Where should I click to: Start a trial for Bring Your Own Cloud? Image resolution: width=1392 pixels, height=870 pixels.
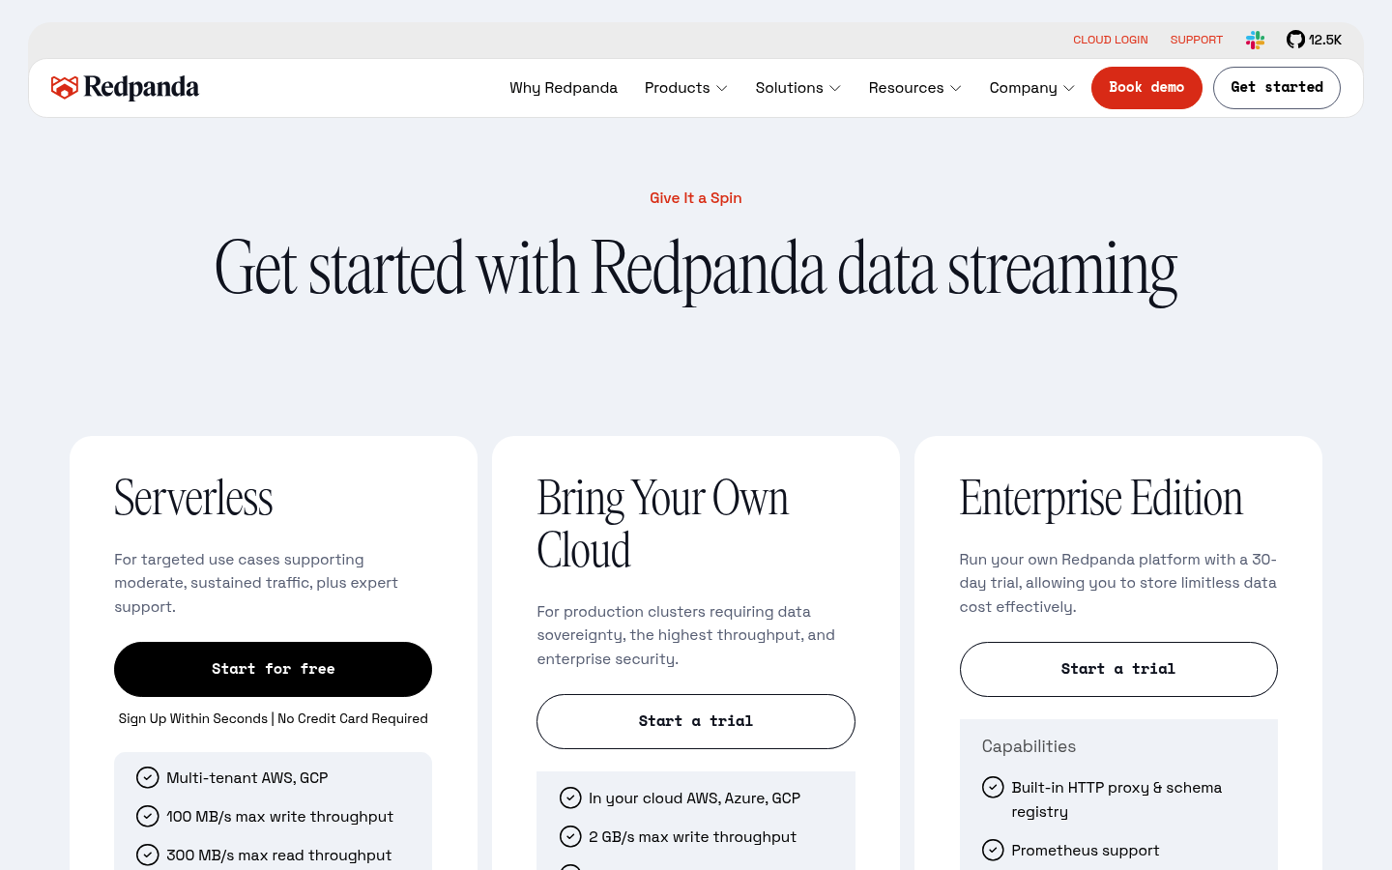coord(696,721)
